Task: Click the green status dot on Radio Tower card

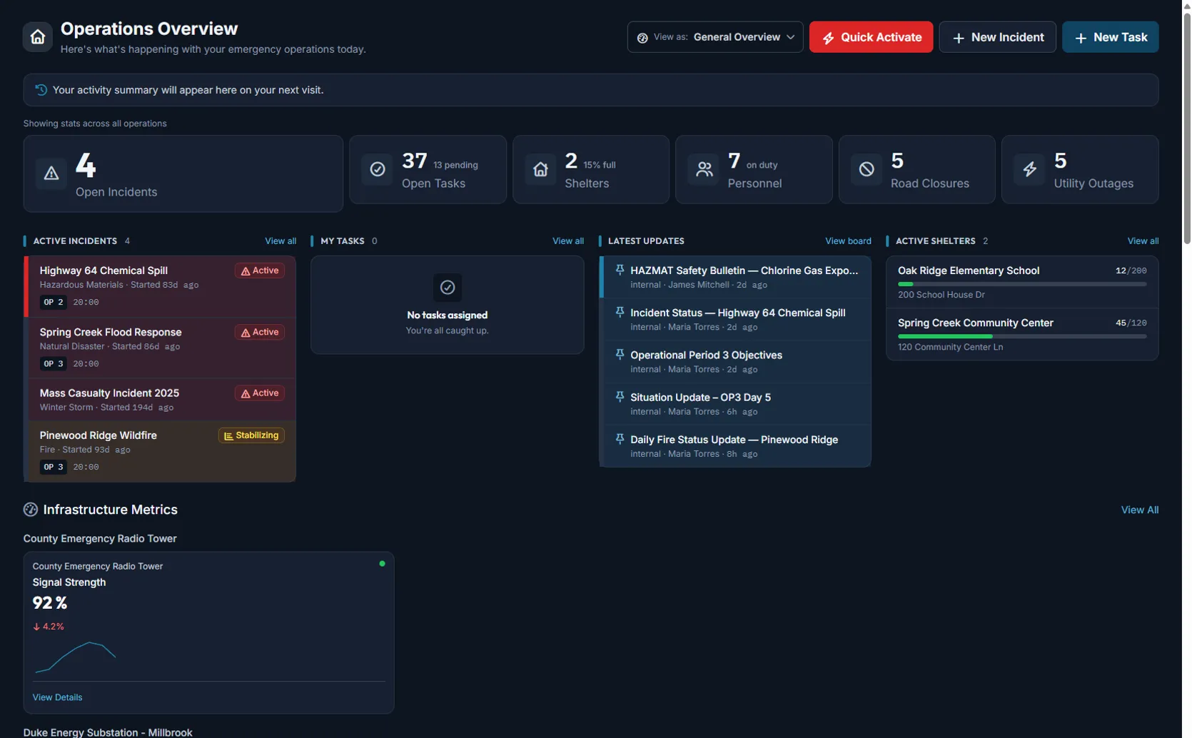Action: (x=382, y=564)
